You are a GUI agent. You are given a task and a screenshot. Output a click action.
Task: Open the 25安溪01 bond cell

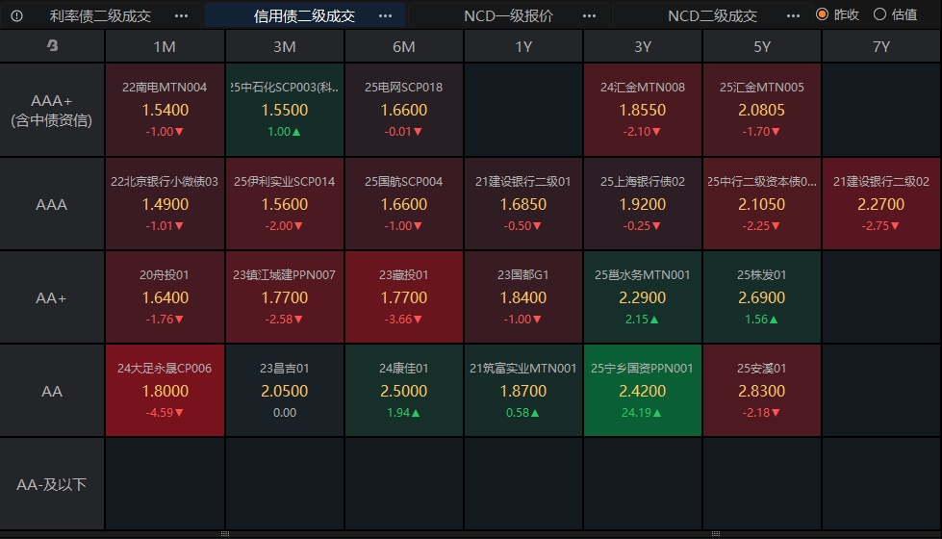tap(762, 391)
